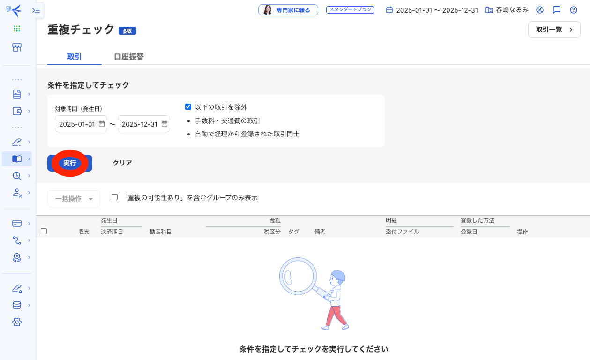Click the highlighted report book icon

[16, 158]
